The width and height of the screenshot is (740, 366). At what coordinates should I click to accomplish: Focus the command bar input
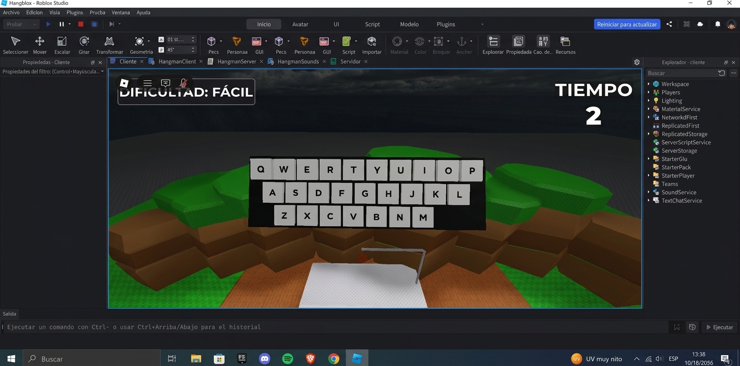click(335, 327)
